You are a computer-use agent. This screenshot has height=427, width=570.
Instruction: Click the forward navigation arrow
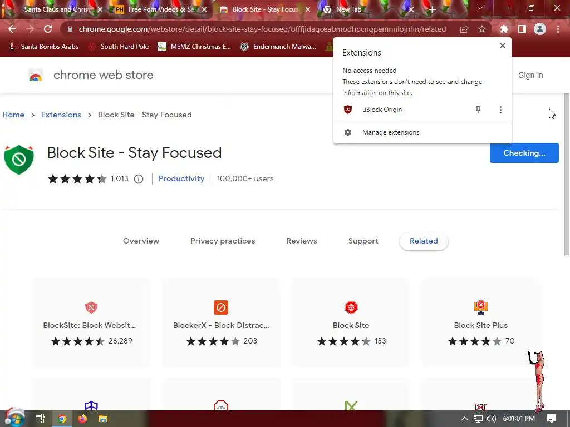(x=30, y=29)
